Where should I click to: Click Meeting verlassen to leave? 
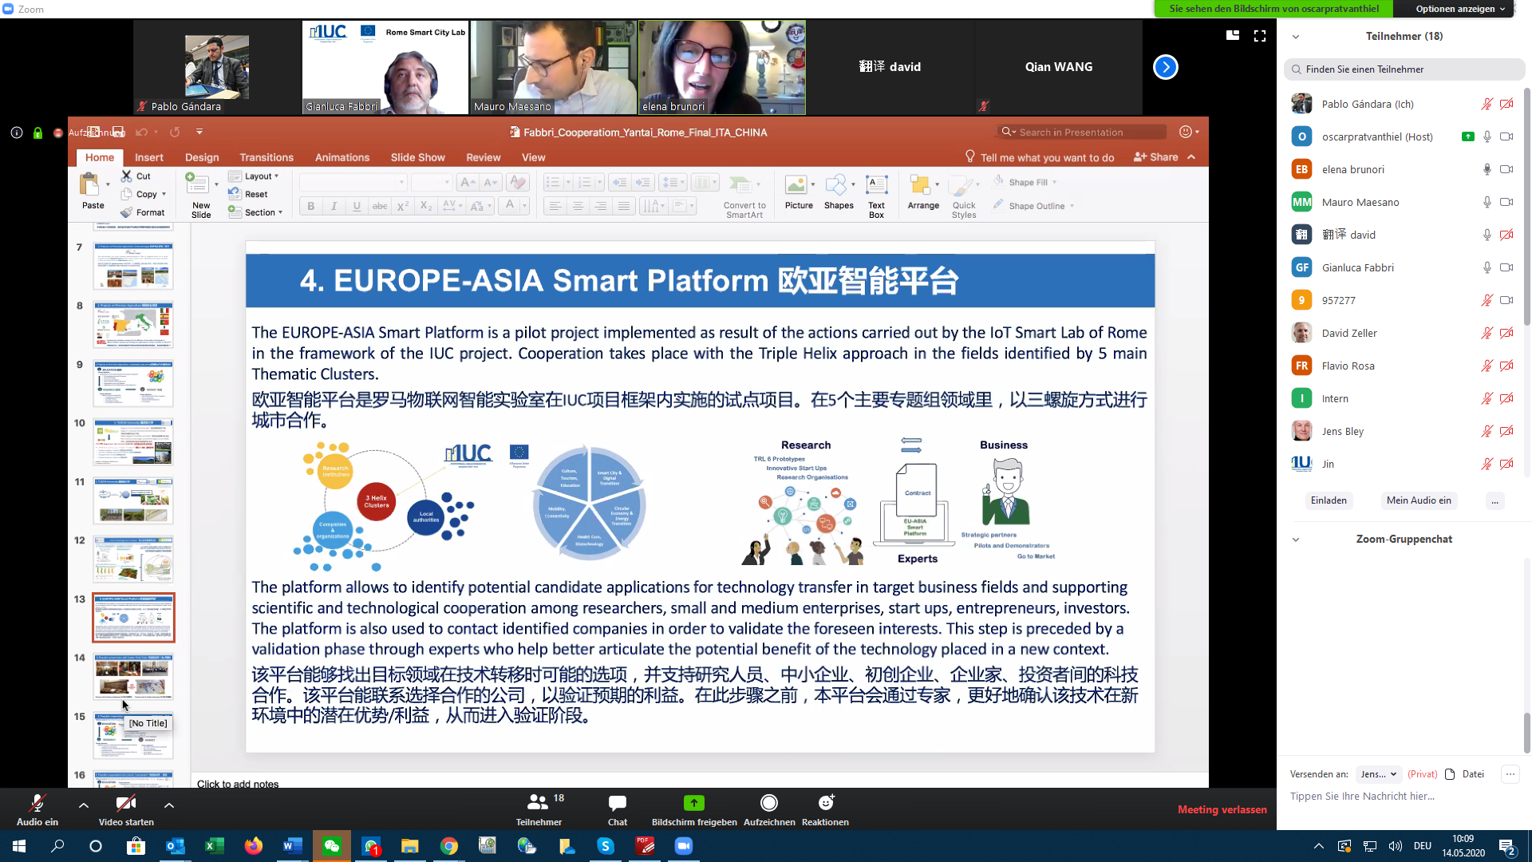point(1222,809)
